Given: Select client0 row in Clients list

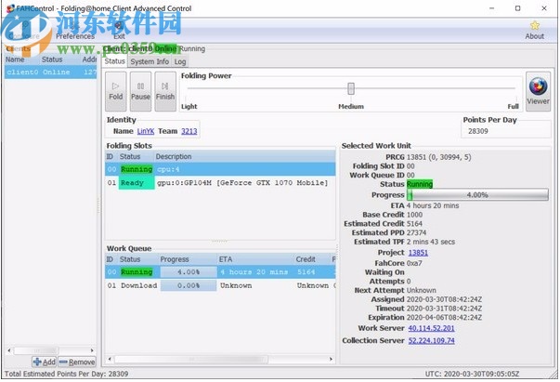Looking at the screenshot, I should (x=50, y=72).
